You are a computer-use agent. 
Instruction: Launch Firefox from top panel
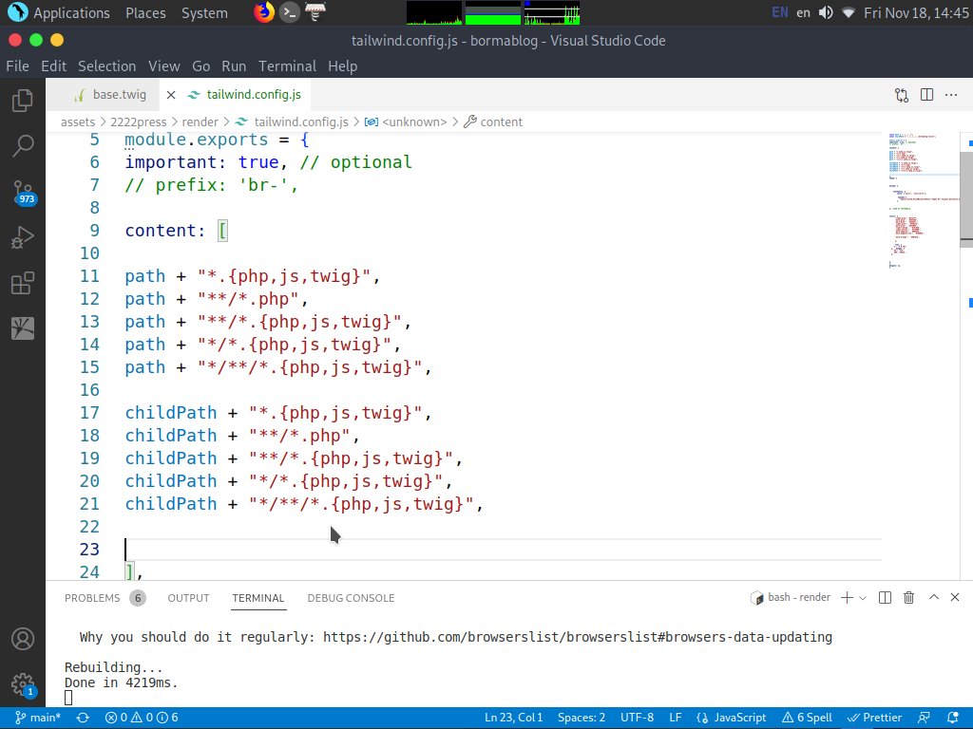coord(264,12)
